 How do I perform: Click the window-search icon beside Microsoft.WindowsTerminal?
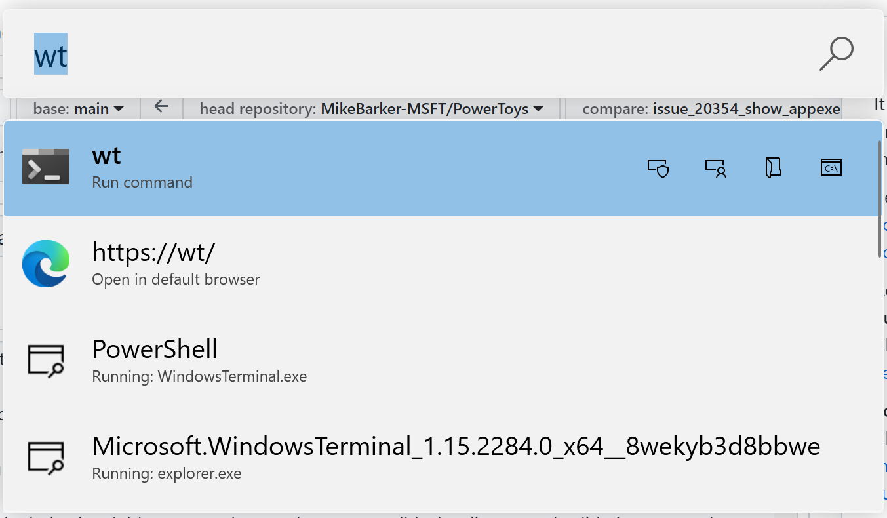point(45,457)
